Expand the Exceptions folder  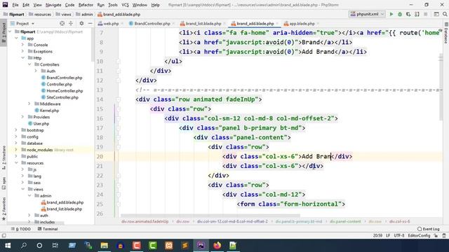(x=23, y=51)
